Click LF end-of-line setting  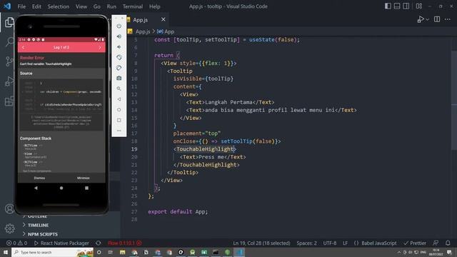(345, 243)
